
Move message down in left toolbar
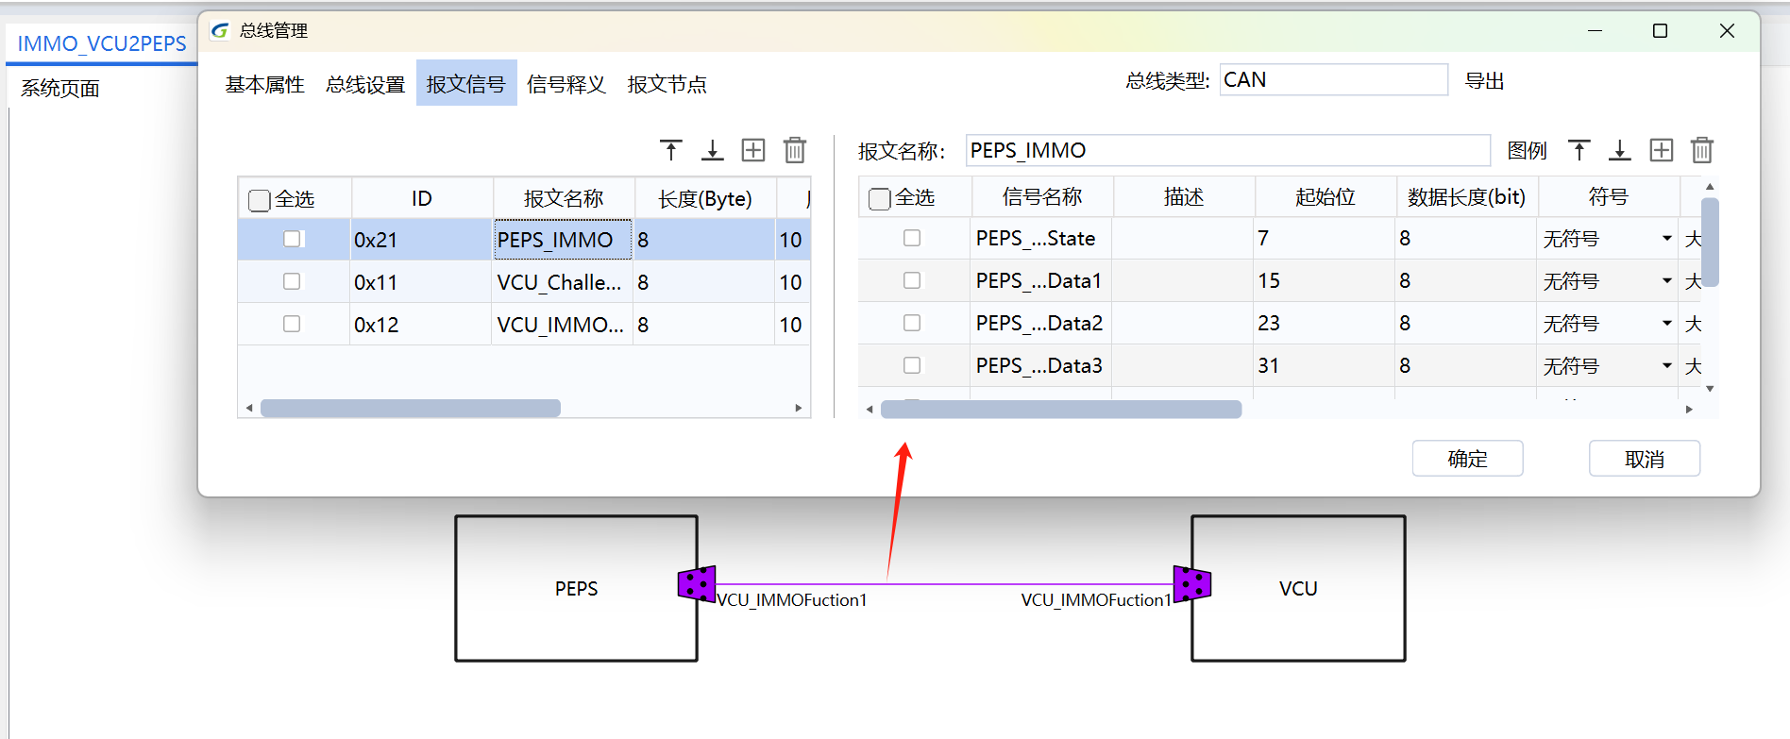713,150
